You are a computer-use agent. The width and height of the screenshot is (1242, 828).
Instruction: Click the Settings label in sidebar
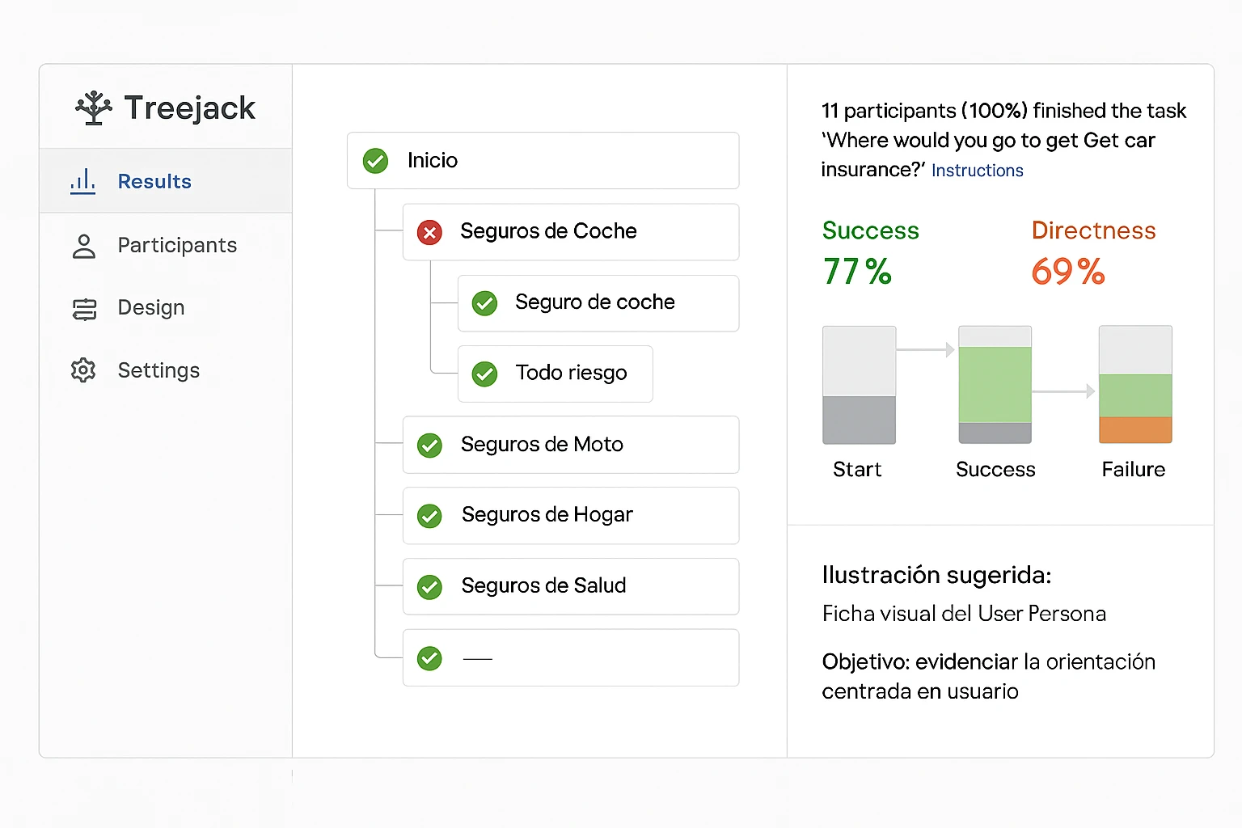coord(158,370)
